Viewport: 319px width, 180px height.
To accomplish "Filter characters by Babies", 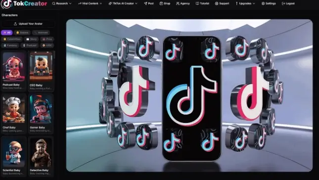I will click(22, 33).
